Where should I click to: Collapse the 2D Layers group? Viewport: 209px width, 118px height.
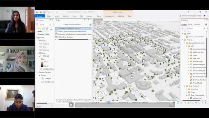[38, 53]
